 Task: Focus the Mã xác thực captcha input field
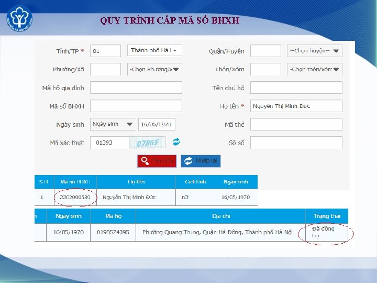coord(109,143)
